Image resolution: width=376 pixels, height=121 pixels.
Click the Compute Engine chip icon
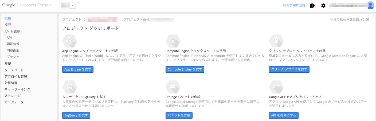[173, 41]
